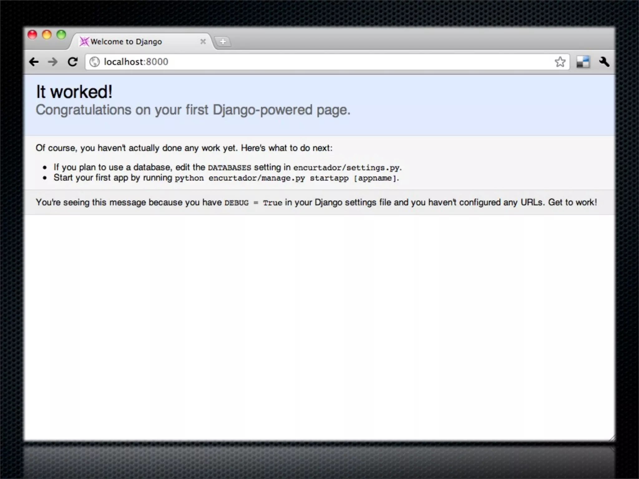
Task: Click the green zoom window button
Action: [61, 35]
